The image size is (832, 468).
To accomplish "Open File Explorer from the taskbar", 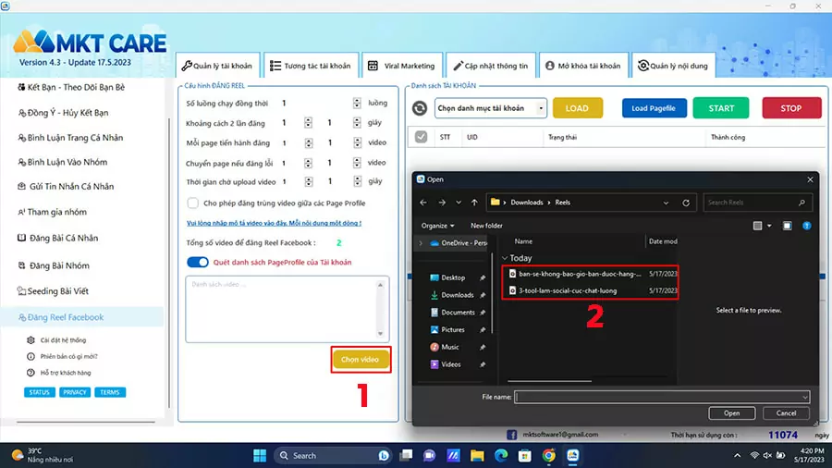I will [477, 455].
